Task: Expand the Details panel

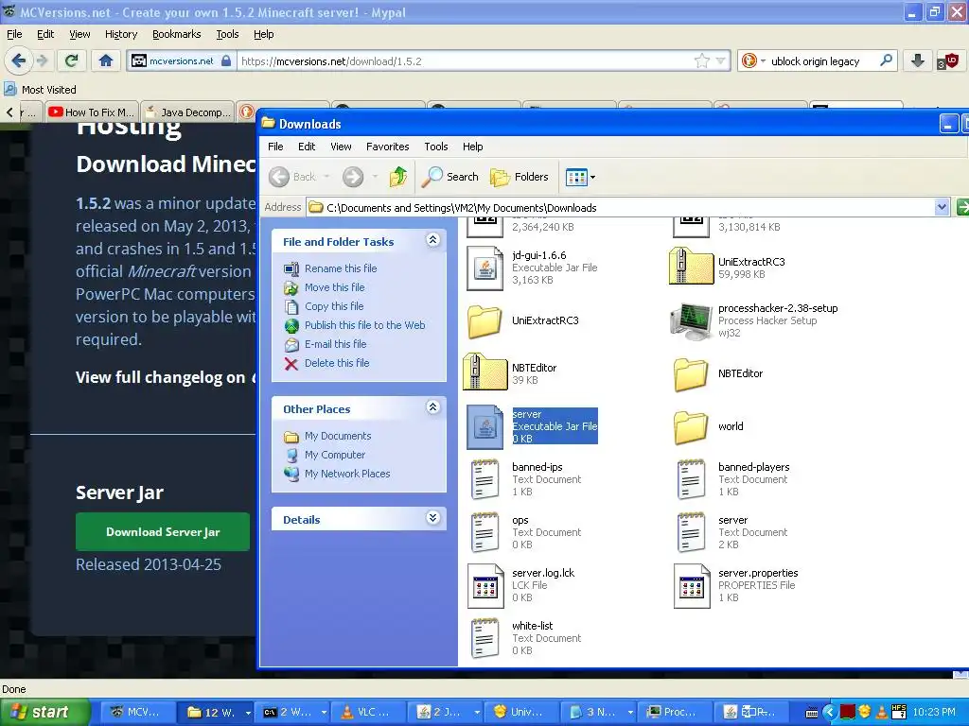Action: pyautogui.click(x=433, y=518)
